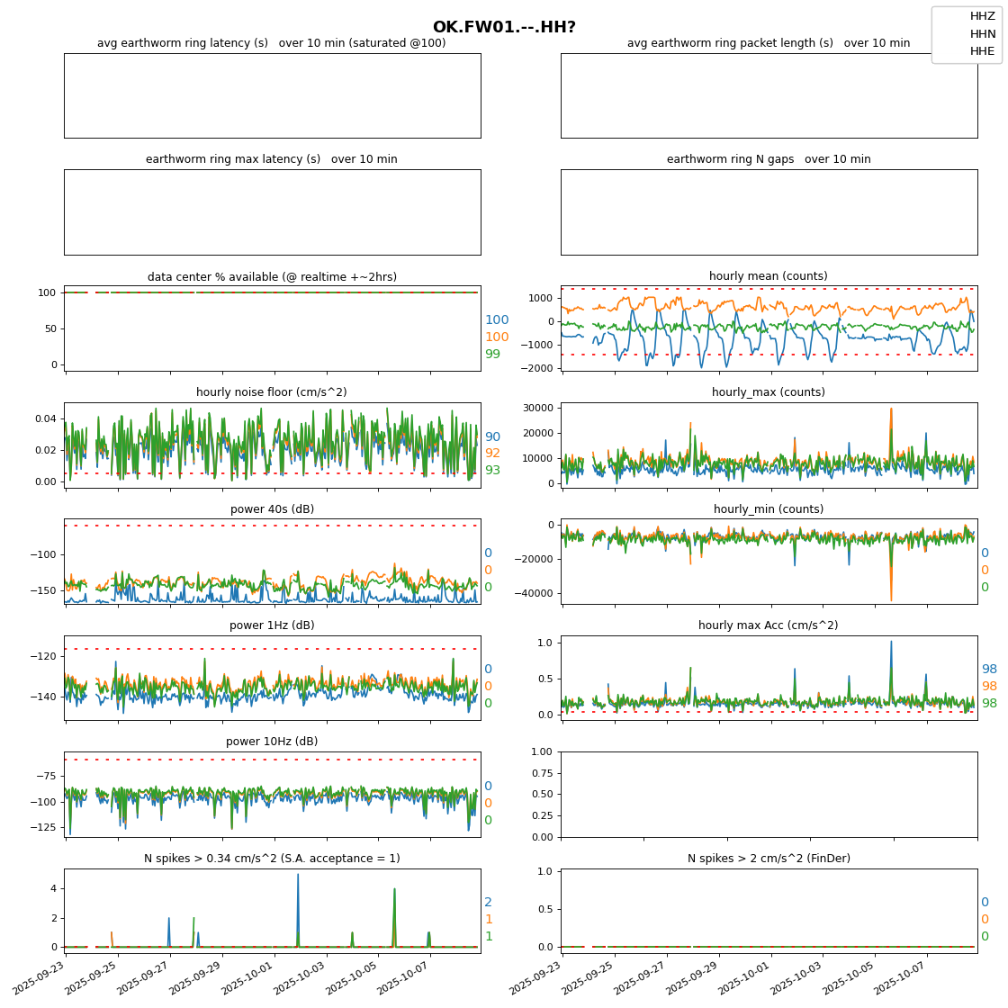The width and height of the screenshot is (1008, 1008).
Task: Click the figure title OK.FW01.--.HH?
Action: tap(504, 27)
